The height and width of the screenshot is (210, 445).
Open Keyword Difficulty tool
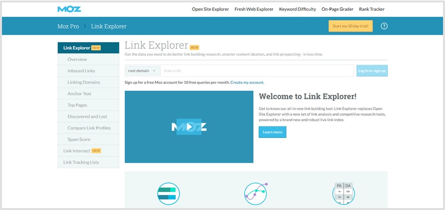click(297, 9)
